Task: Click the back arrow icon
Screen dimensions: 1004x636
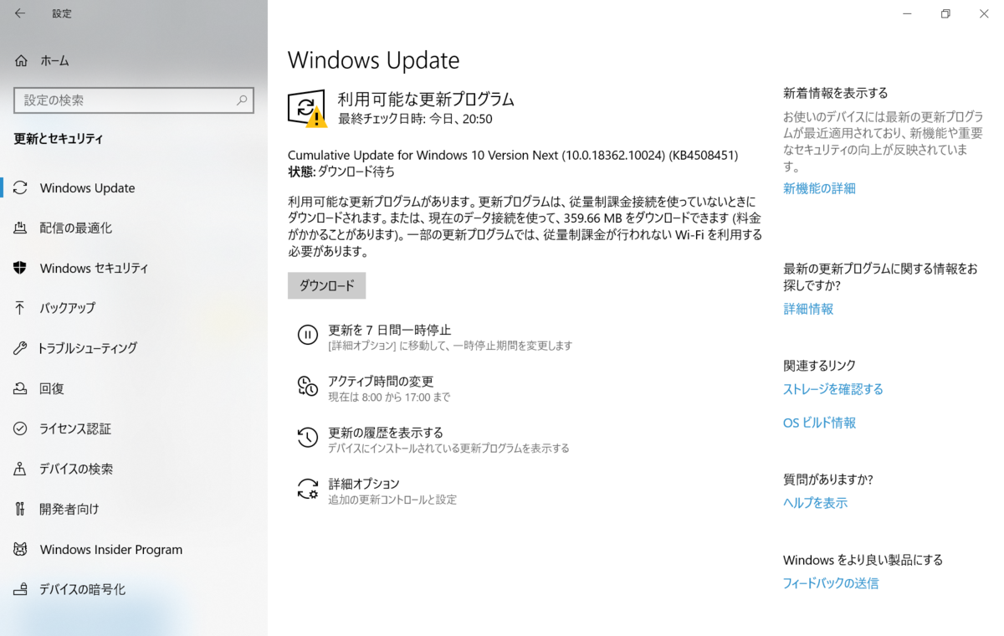Action: tap(20, 13)
